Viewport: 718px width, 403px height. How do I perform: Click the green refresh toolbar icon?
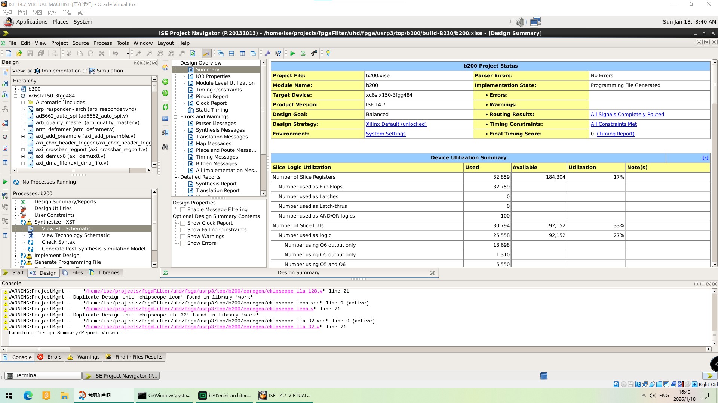point(193,53)
